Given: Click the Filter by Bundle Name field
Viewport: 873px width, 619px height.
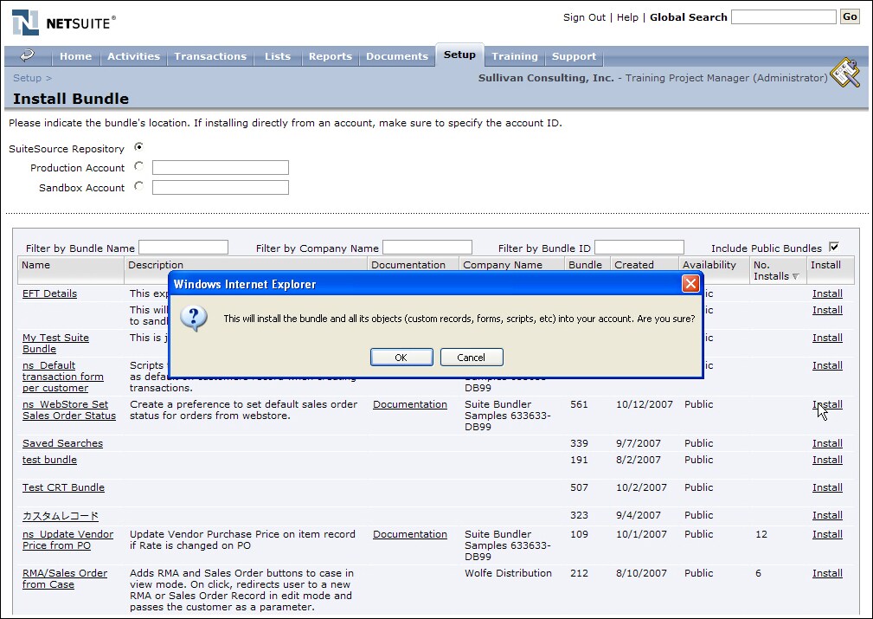Looking at the screenshot, I should [183, 247].
